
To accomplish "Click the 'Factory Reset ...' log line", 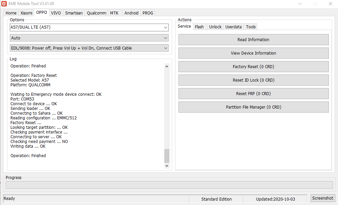I will click(26, 123).
